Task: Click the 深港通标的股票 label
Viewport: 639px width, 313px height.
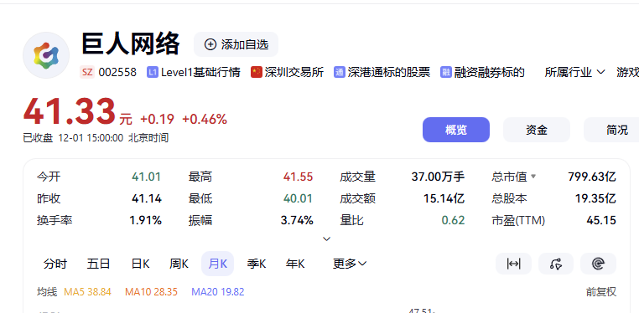Action: coord(389,72)
